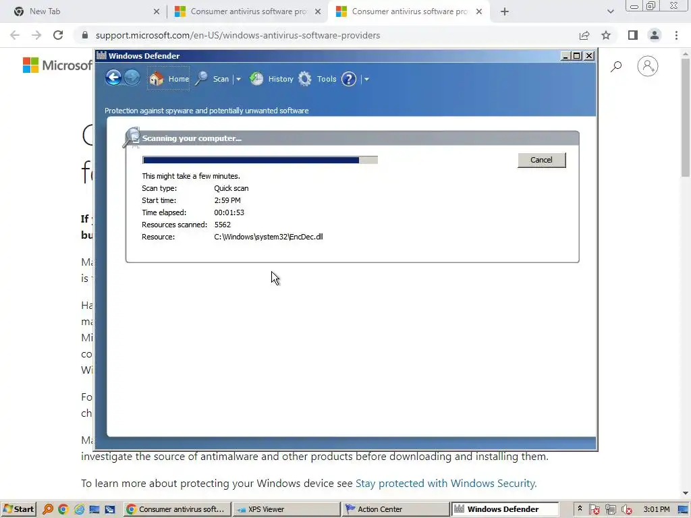Switch to XPS Viewer taskbar button
Image resolution: width=691 pixels, height=518 pixels.
point(286,509)
